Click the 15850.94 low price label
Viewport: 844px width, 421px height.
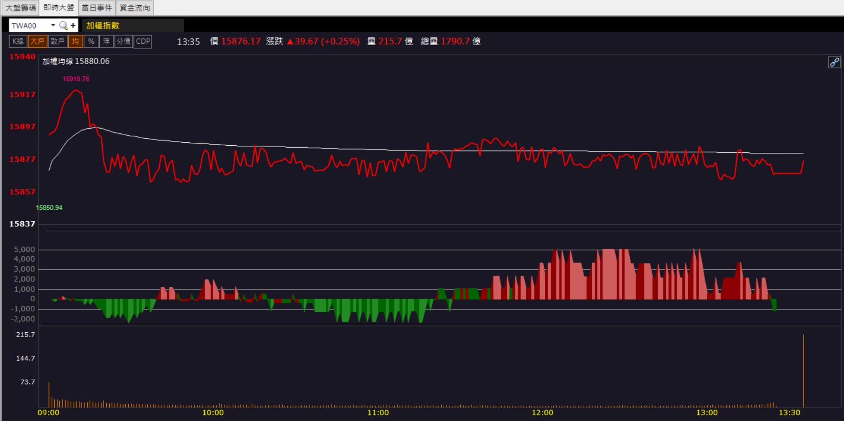tap(49, 207)
